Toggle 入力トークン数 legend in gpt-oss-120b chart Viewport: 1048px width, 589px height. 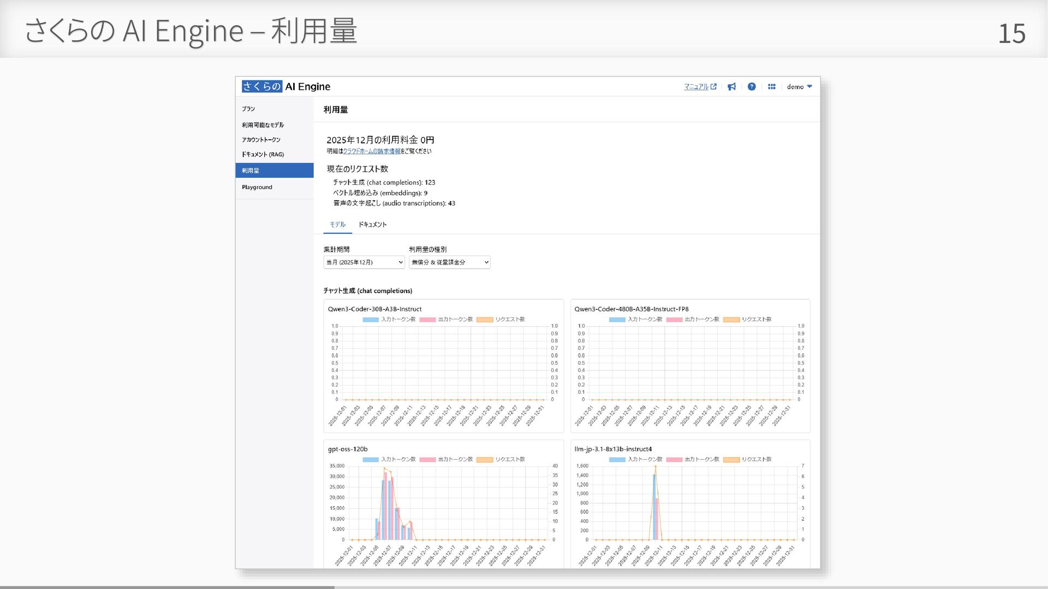(x=389, y=459)
